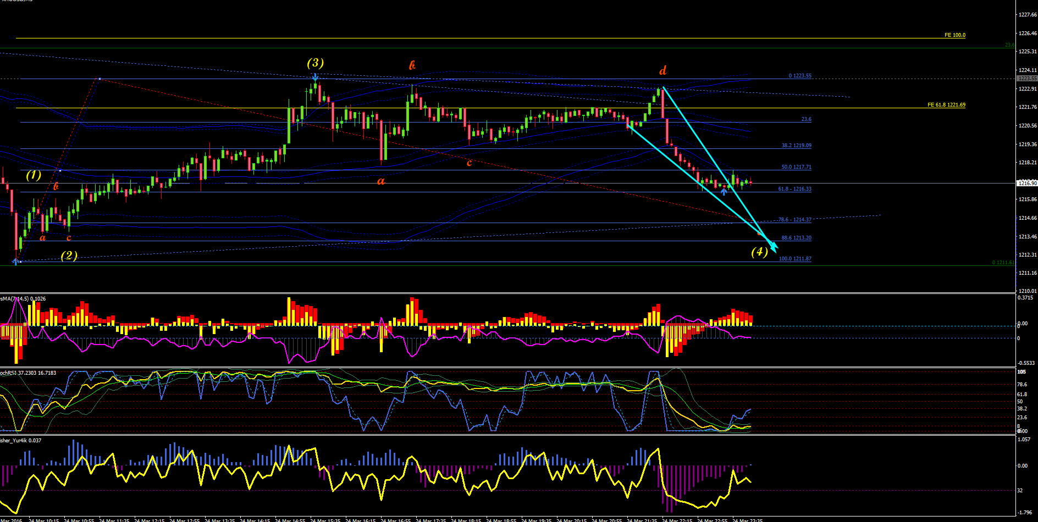Click the 1215.86 price axis value

coord(1028,199)
